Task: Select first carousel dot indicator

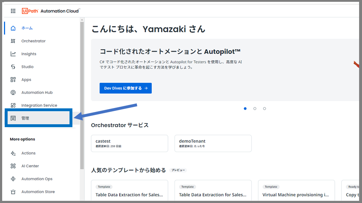Action: (x=245, y=108)
